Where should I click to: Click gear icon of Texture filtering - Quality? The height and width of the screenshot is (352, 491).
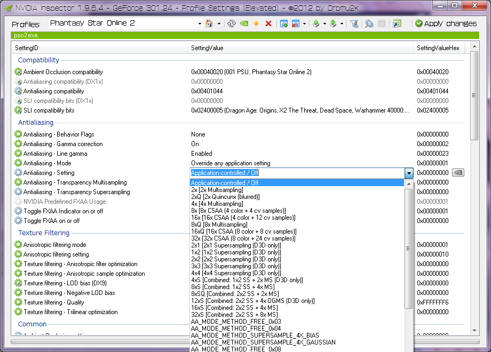18,302
